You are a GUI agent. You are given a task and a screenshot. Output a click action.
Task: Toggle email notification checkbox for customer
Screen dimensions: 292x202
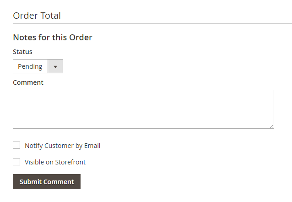click(16, 145)
